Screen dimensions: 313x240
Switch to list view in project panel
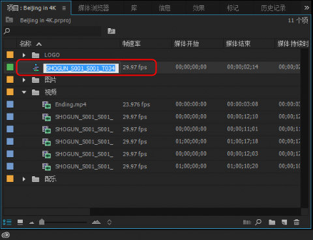tap(7, 222)
